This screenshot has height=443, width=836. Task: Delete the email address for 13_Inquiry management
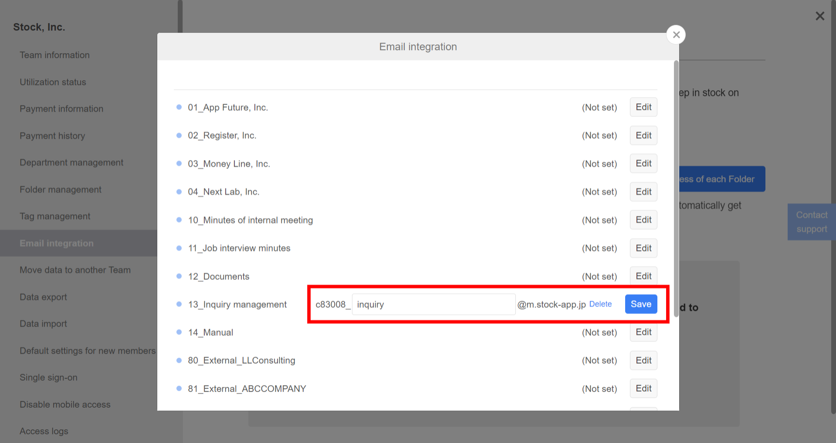[600, 304]
